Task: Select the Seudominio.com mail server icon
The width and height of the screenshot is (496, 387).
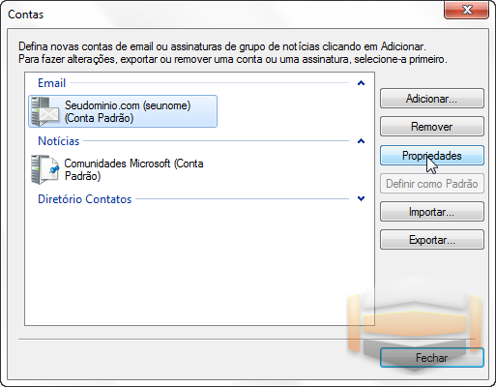Action: click(x=45, y=111)
